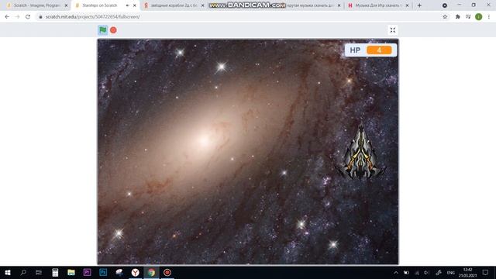Open Chrome three-dot menu
The height and width of the screenshot is (279, 496).
tap(489, 17)
